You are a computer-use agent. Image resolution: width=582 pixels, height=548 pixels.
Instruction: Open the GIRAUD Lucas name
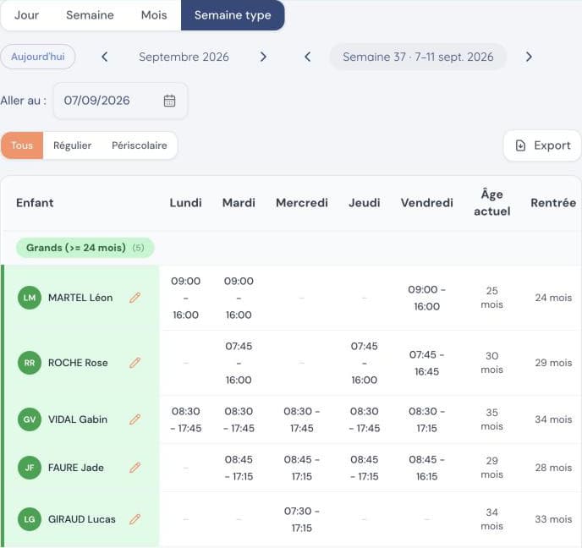tap(82, 519)
